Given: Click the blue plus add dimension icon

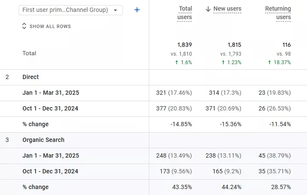Looking at the screenshot, I should tap(137, 10).
